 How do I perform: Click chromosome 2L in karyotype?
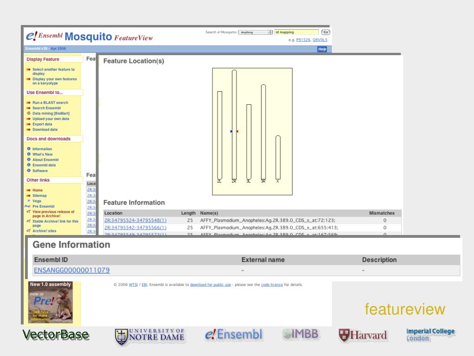pyautogui.click(x=219, y=135)
